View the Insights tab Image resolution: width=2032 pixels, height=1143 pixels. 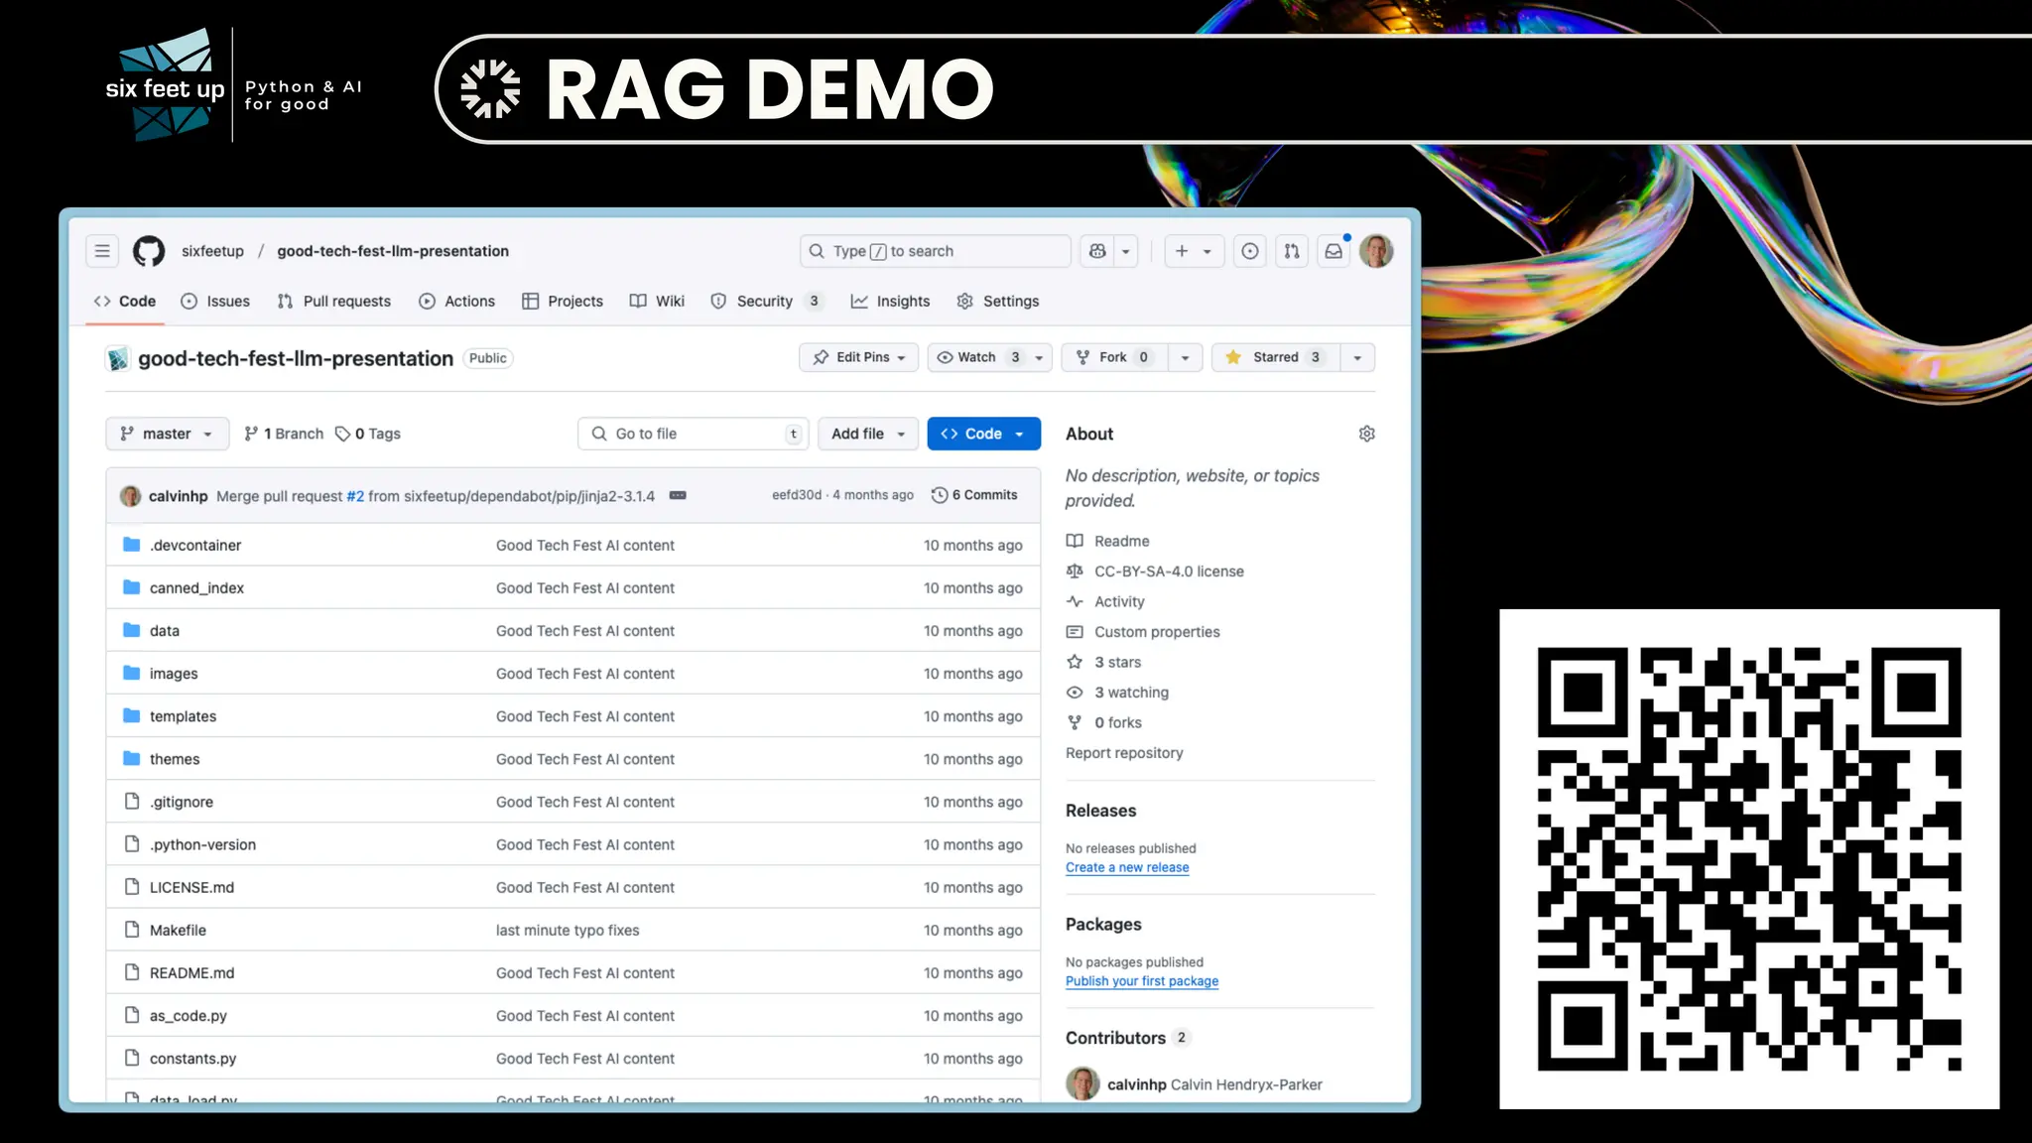click(890, 301)
